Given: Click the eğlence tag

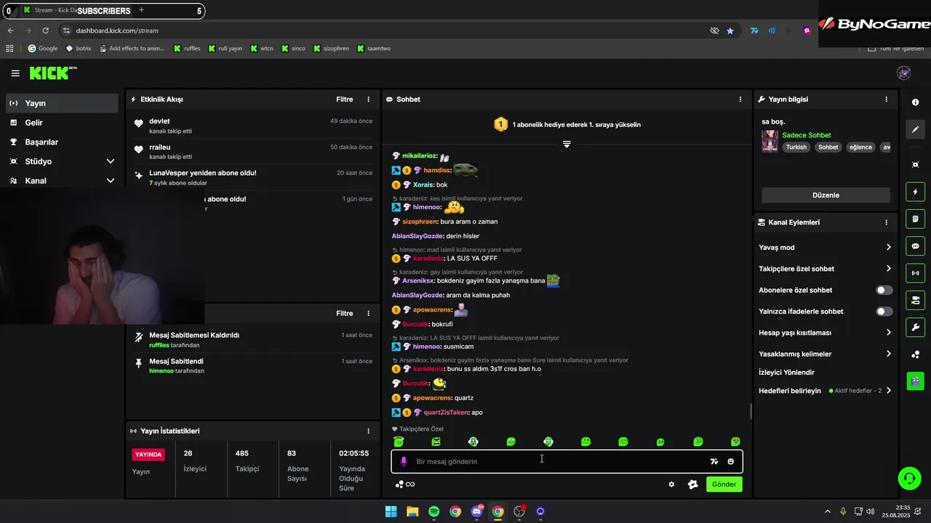Looking at the screenshot, I should (860, 147).
